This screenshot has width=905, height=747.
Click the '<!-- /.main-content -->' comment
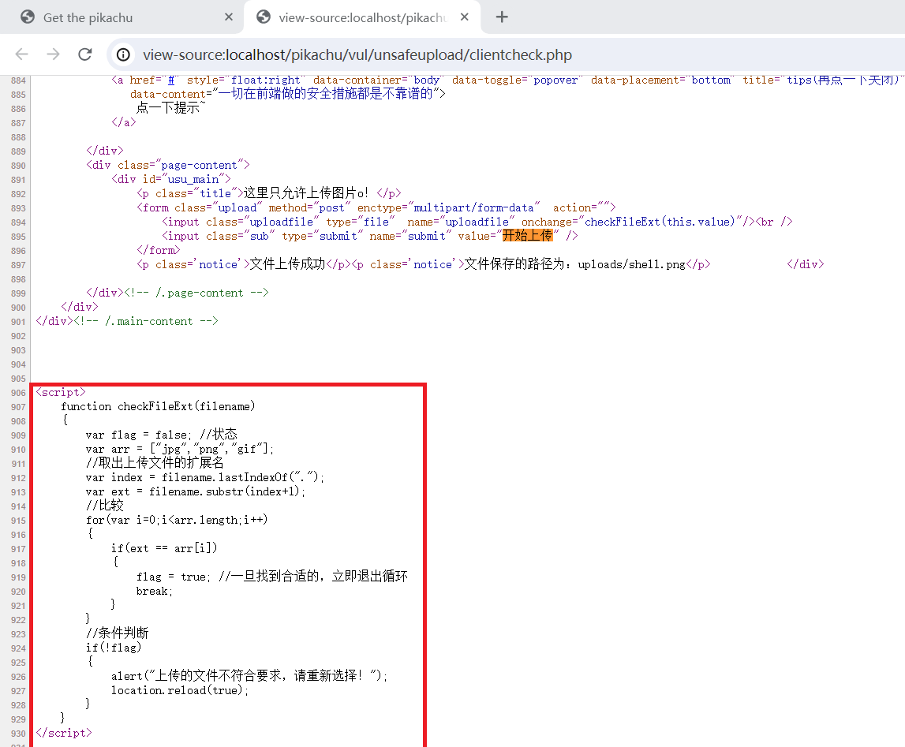pyautogui.click(x=145, y=321)
